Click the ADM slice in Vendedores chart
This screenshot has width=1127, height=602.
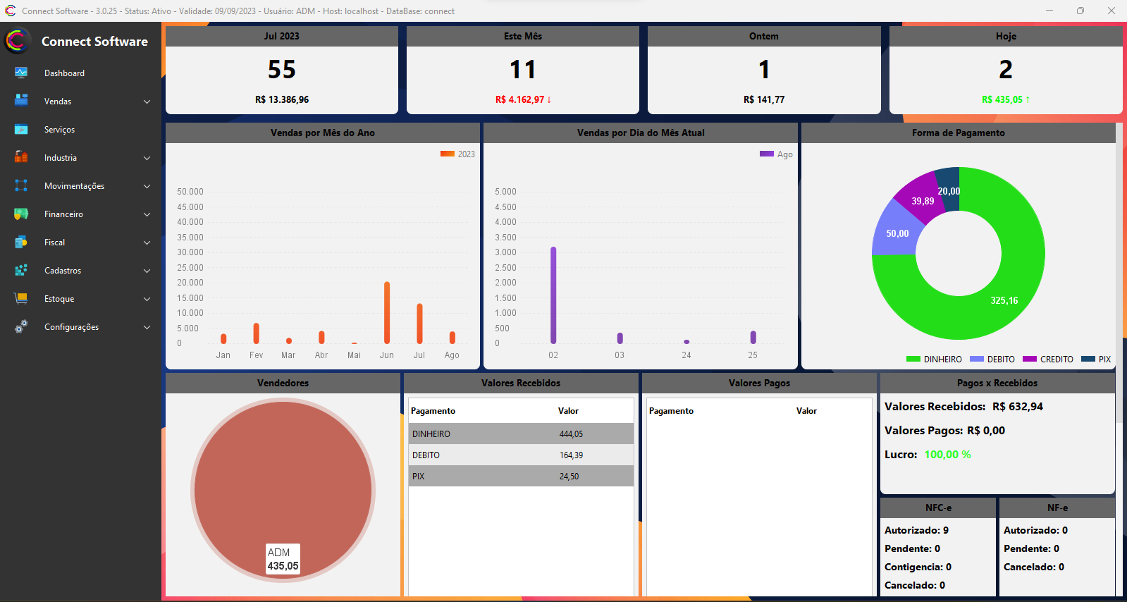[283, 479]
